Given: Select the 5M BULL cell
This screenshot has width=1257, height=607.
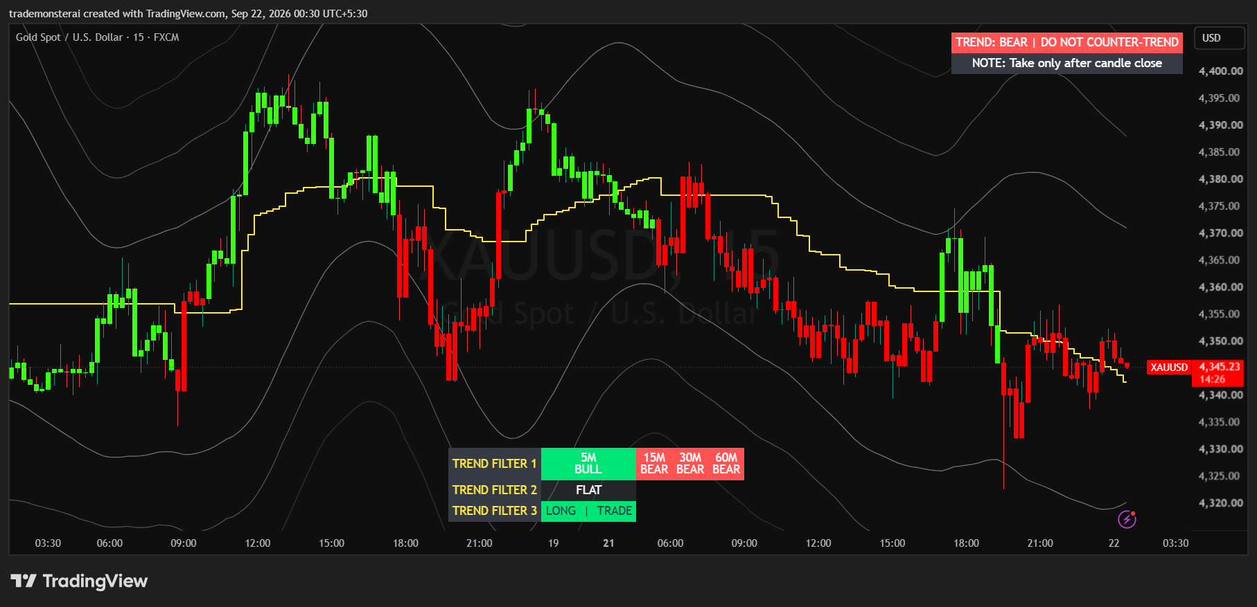Looking at the screenshot, I should click(588, 464).
